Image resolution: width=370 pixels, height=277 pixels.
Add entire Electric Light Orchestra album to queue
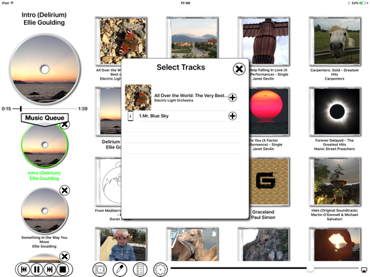pos(233,97)
